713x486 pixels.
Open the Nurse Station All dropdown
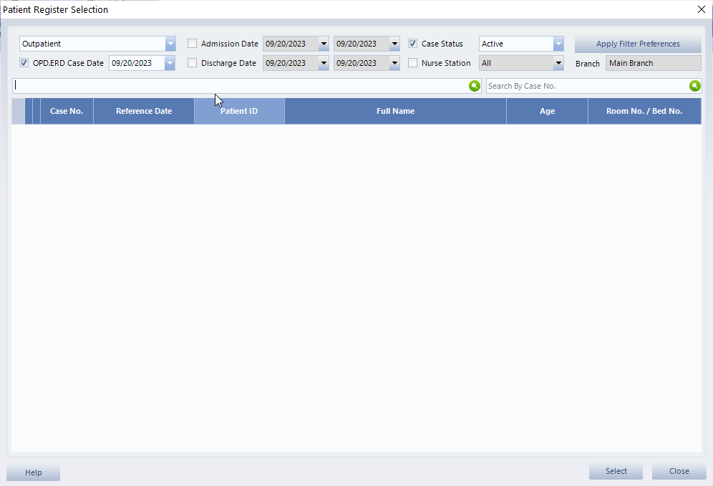558,63
